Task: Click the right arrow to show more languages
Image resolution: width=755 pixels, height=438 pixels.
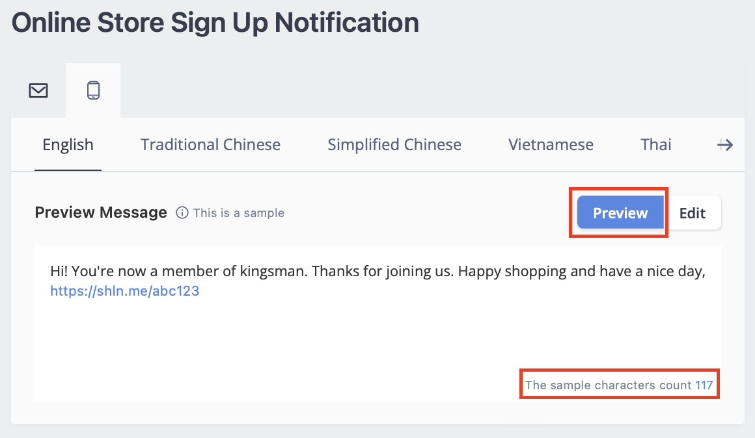Action: (x=724, y=145)
